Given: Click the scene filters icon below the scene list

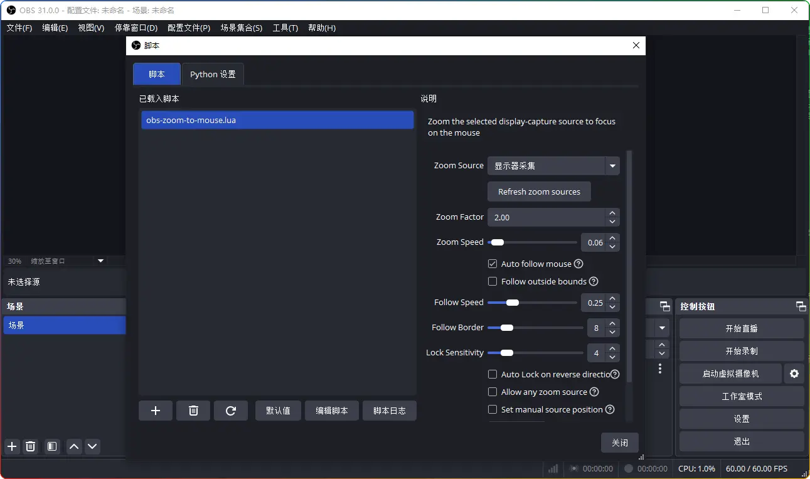Looking at the screenshot, I should coord(52,446).
